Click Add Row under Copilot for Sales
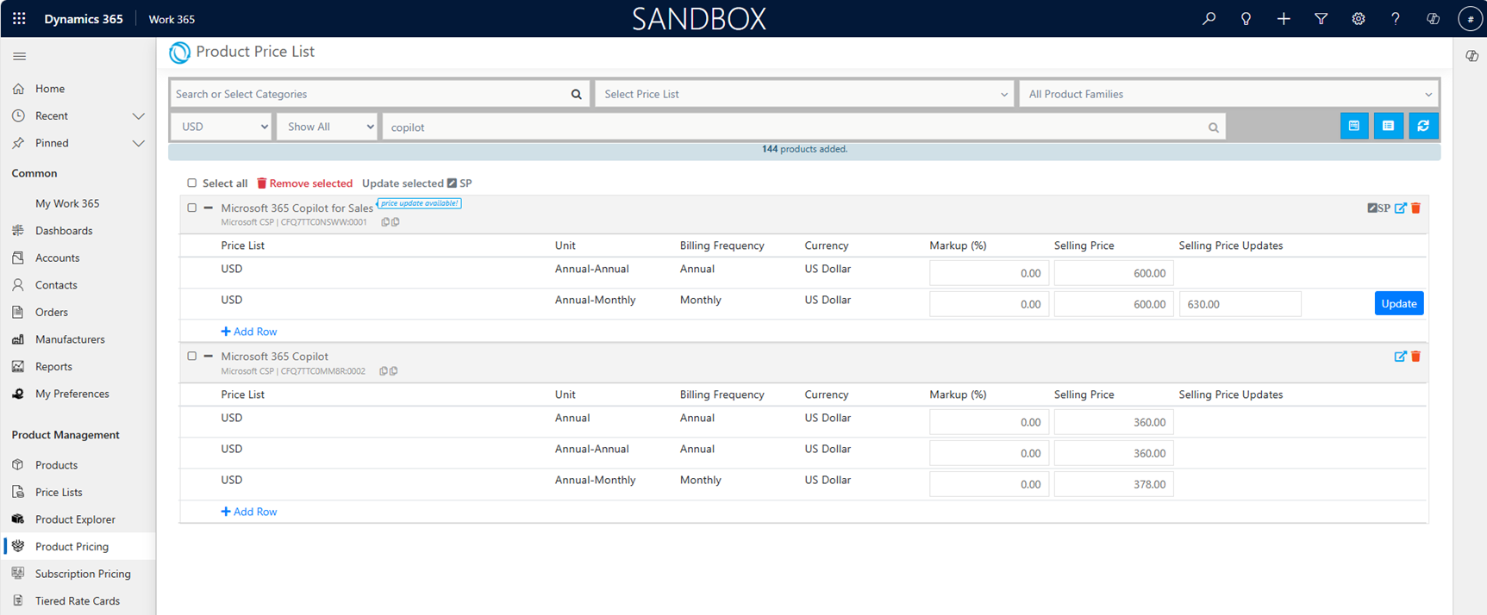 [x=249, y=332]
